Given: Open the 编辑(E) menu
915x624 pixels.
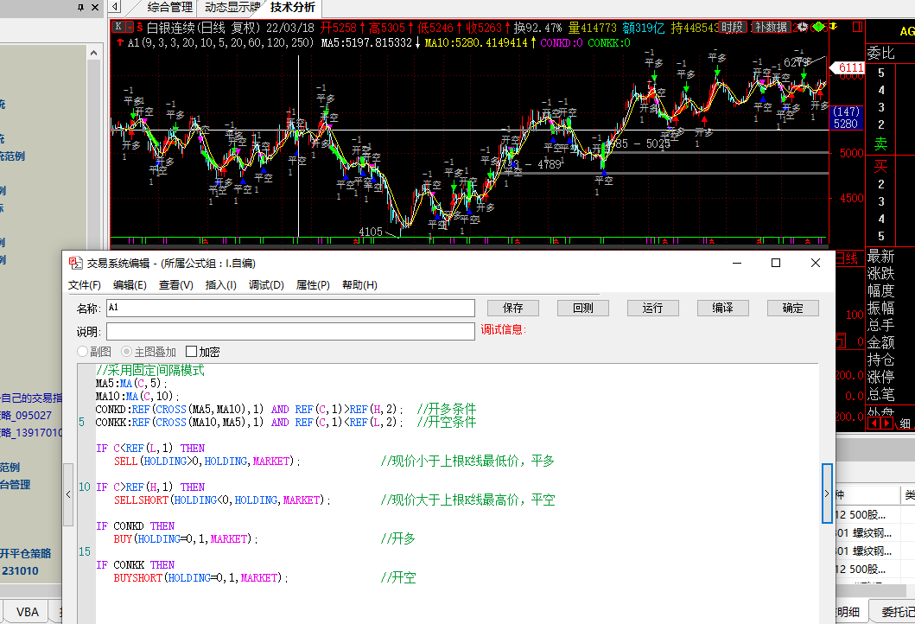Looking at the screenshot, I should coord(130,285).
